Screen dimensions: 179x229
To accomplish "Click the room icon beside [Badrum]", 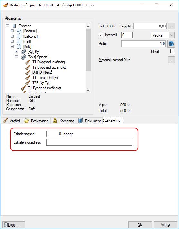I will pos(19,31).
